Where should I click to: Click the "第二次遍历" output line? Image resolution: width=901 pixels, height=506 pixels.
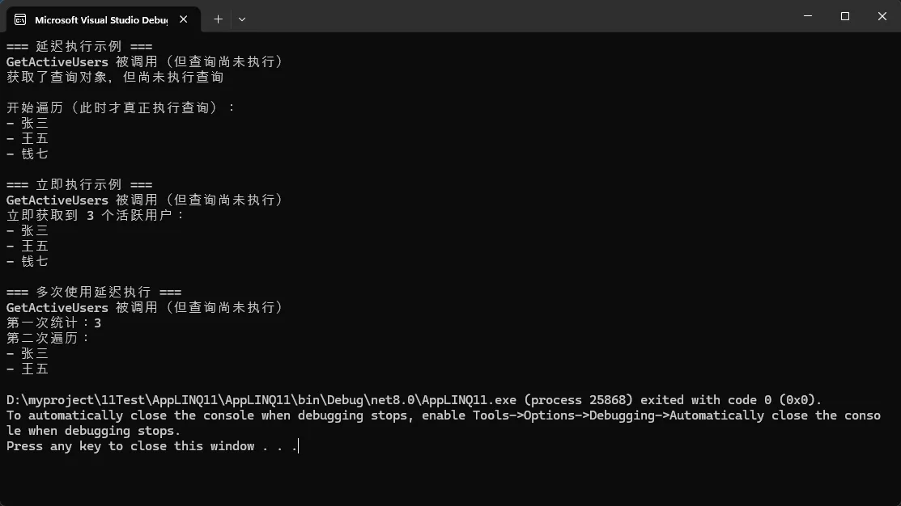pos(49,339)
